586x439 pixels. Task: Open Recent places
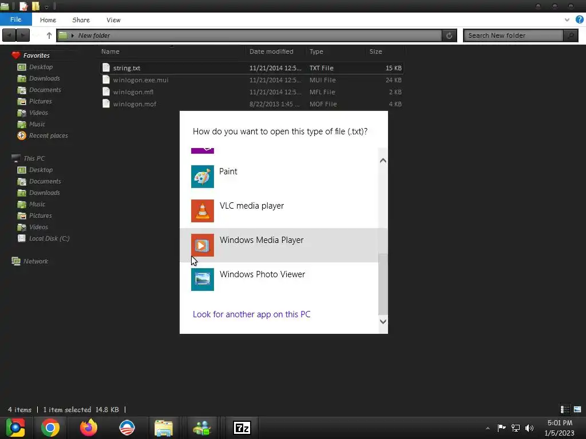point(48,135)
